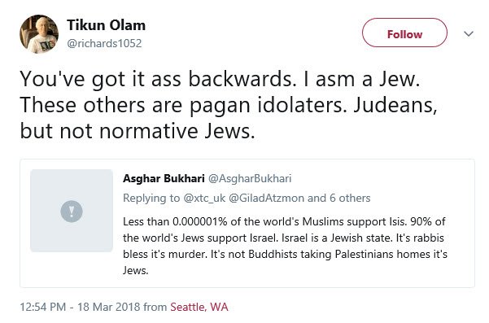Click the @xtc_uk mention
489x323 pixels.
pyautogui.click(x=204, y=198)
